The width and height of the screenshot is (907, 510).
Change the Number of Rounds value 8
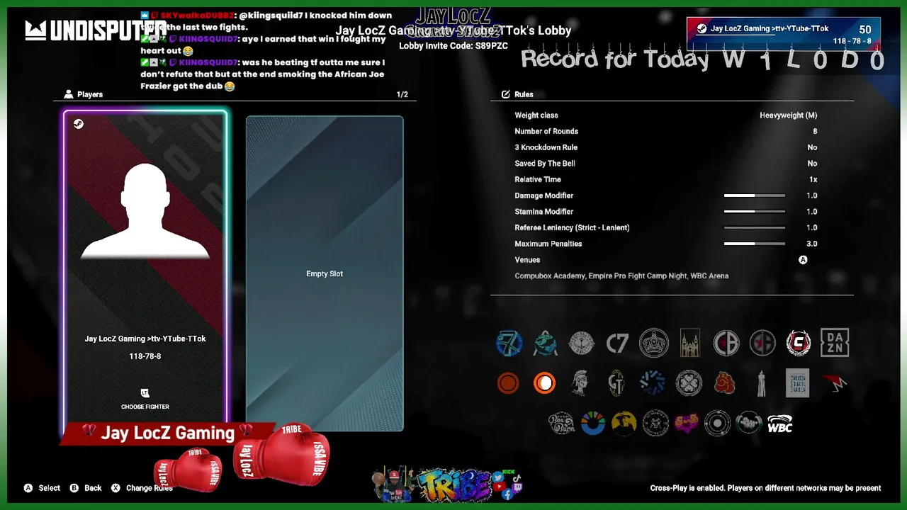point(815,131)
